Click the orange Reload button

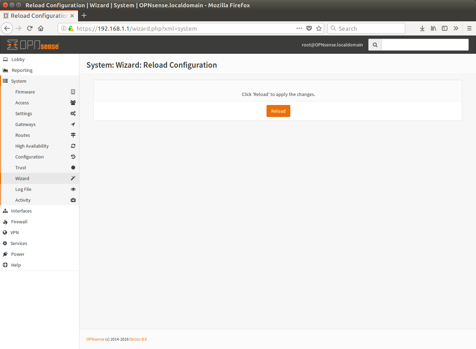pos(278,111)
